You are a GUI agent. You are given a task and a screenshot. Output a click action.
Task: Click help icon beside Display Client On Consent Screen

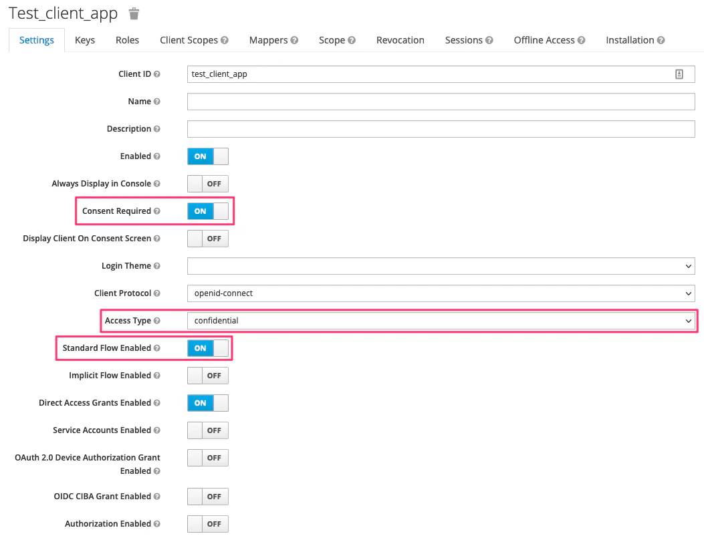point(156,239)
